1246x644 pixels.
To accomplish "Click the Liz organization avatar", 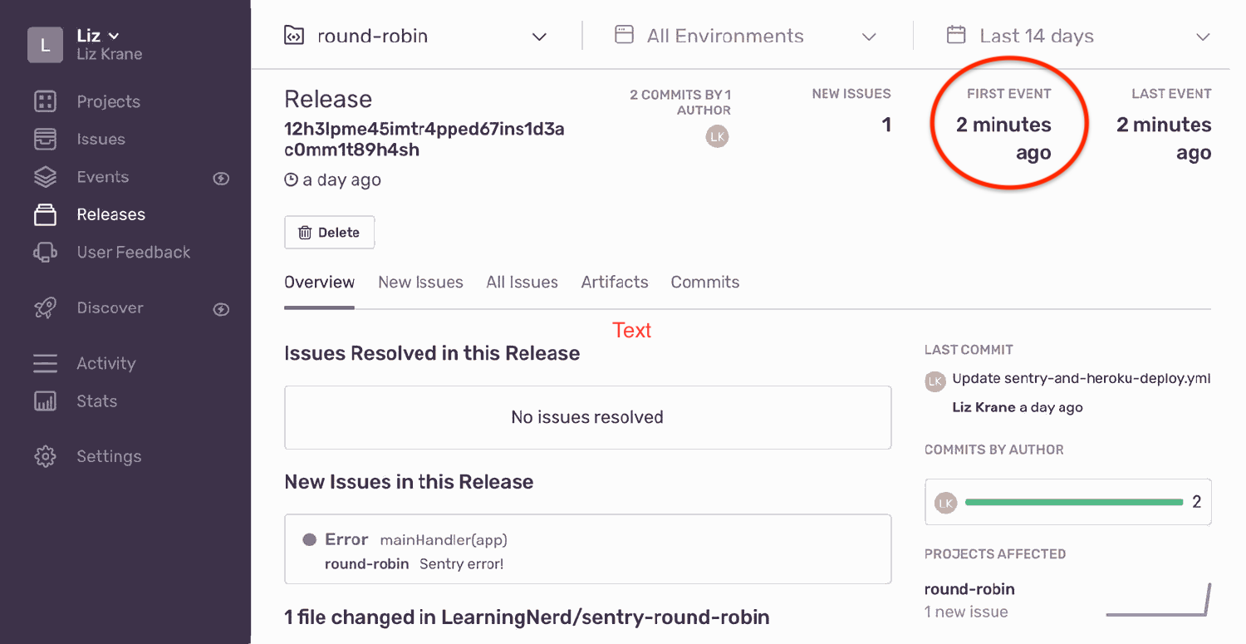I will (45, 45).
